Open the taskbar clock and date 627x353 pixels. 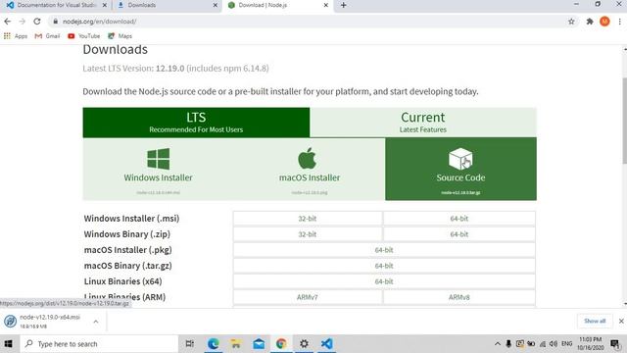pos(590,344)
